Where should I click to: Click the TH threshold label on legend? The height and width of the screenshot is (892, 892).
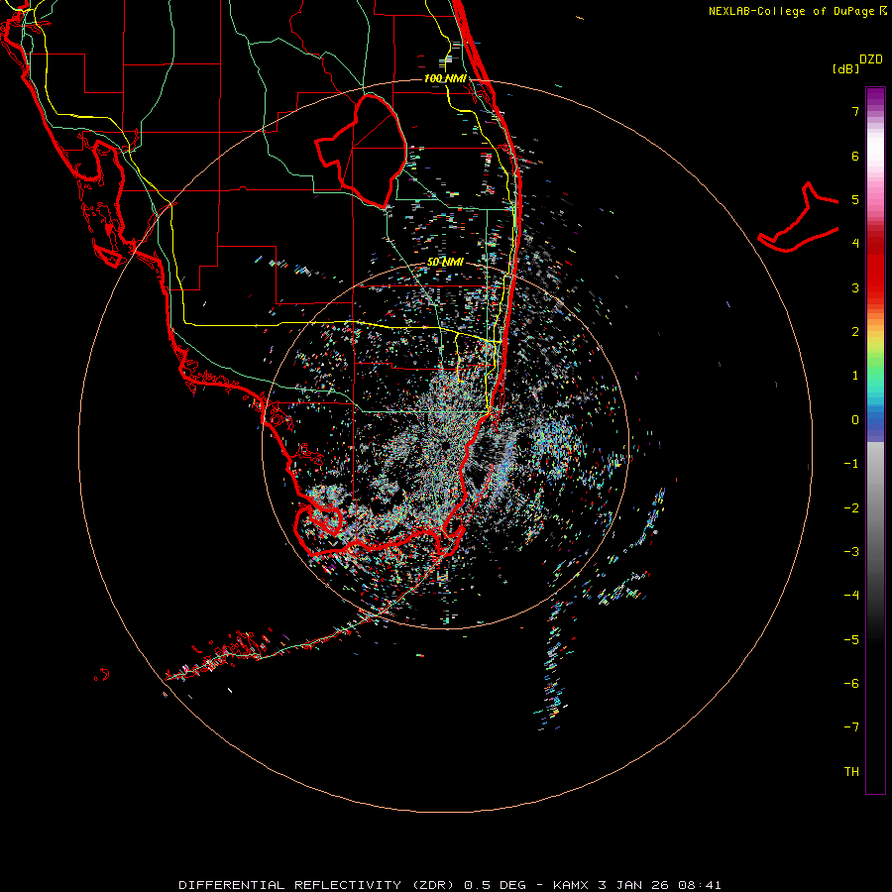pyautogui.click(x=851, y=772)
